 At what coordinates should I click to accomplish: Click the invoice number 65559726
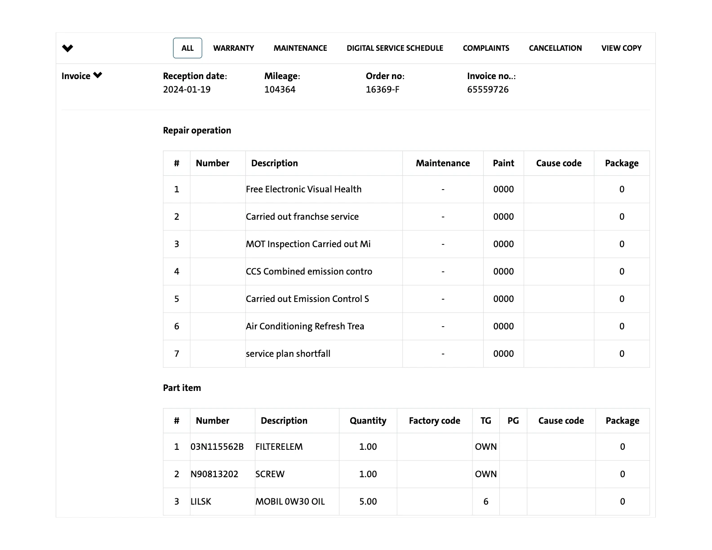pos(488,89)
